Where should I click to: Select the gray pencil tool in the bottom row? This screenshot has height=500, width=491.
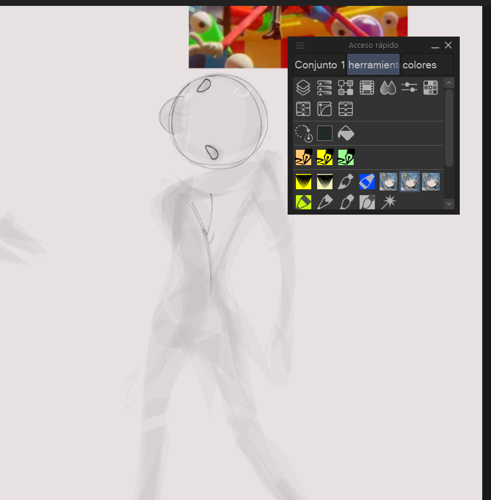click(325, 202)
